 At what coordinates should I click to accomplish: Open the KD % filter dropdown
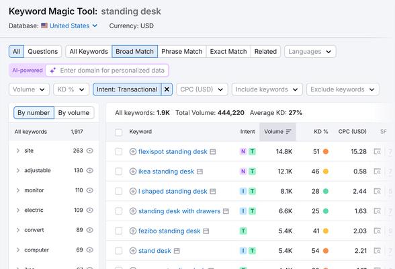71,89
